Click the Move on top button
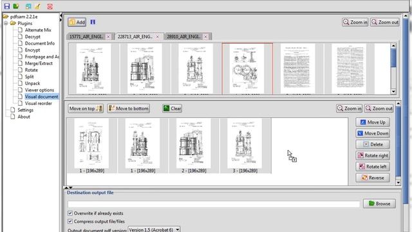The image size is (412, 232). coord(86,108)
